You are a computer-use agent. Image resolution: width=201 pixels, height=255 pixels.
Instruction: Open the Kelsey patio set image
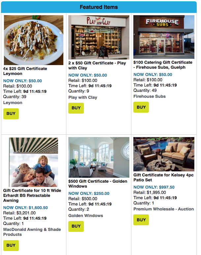point(164,154)
